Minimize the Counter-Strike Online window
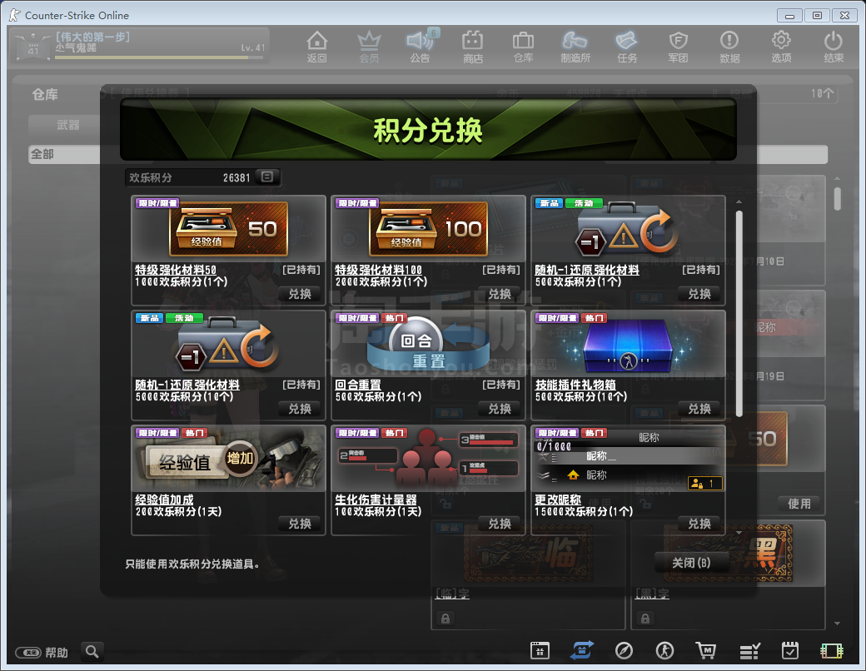The width and height of the screenshot is (866, 671). tap(789, 16)
